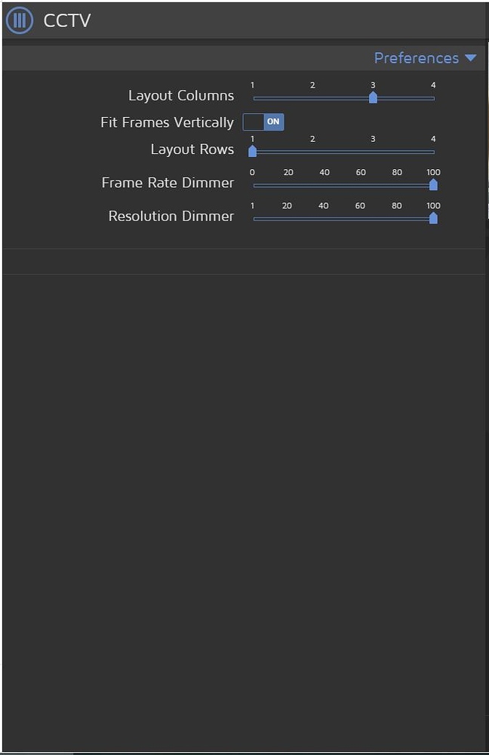The height and width of the screenshot is (755, 489).
Task: Set Frame Rate Dimmer to 0
Action: [x=253, y=185]
